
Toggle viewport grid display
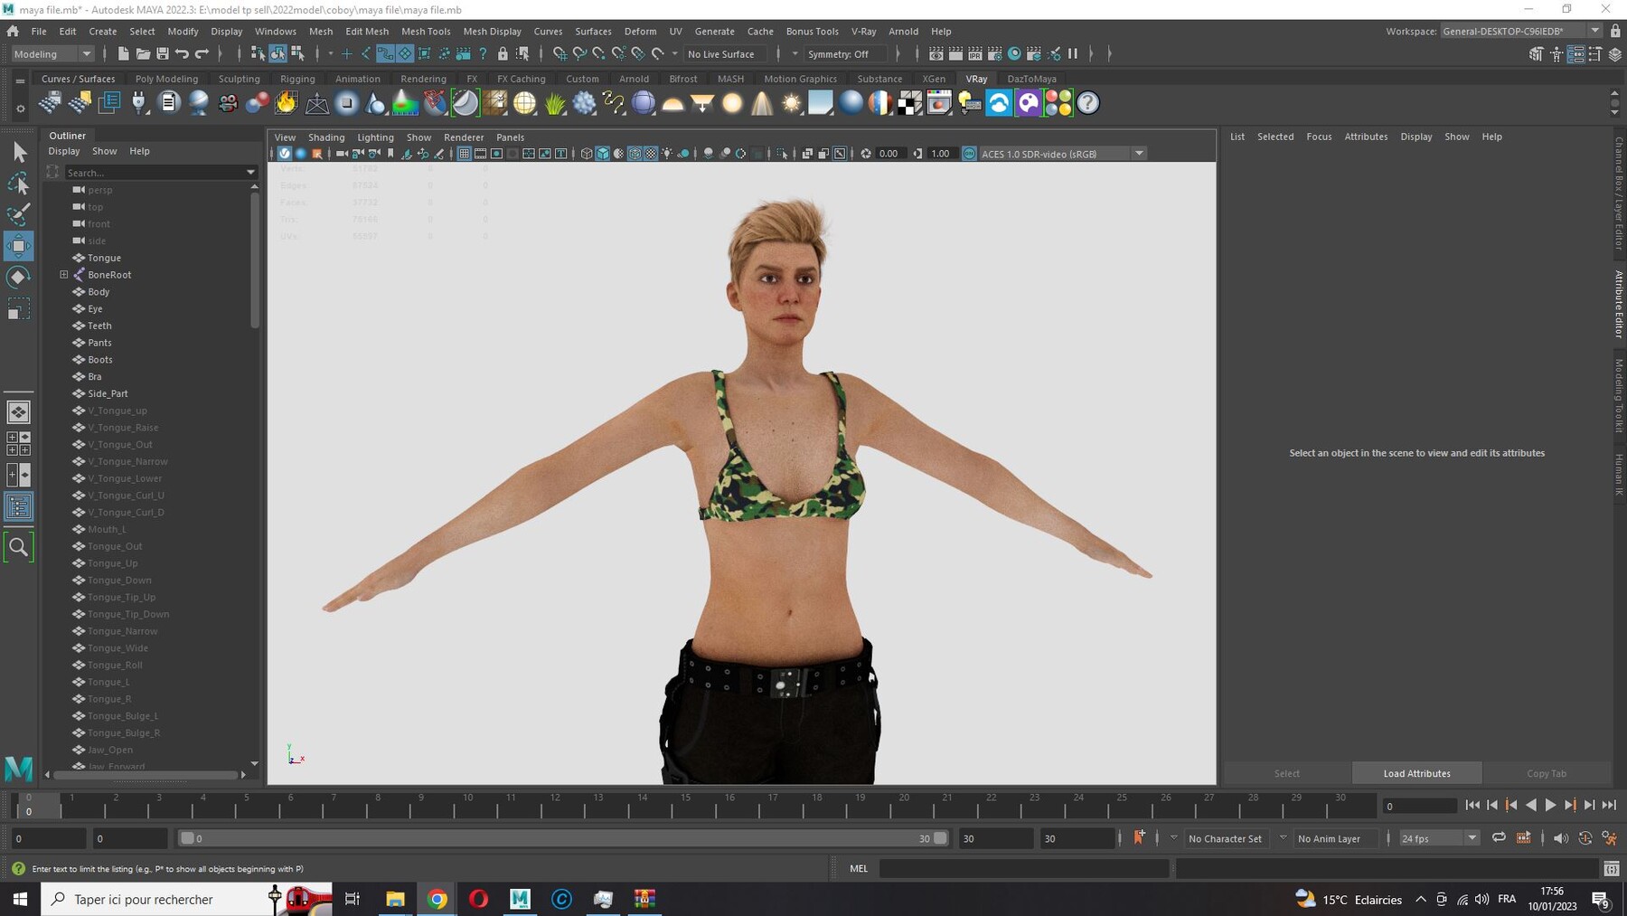pos(464,154)
